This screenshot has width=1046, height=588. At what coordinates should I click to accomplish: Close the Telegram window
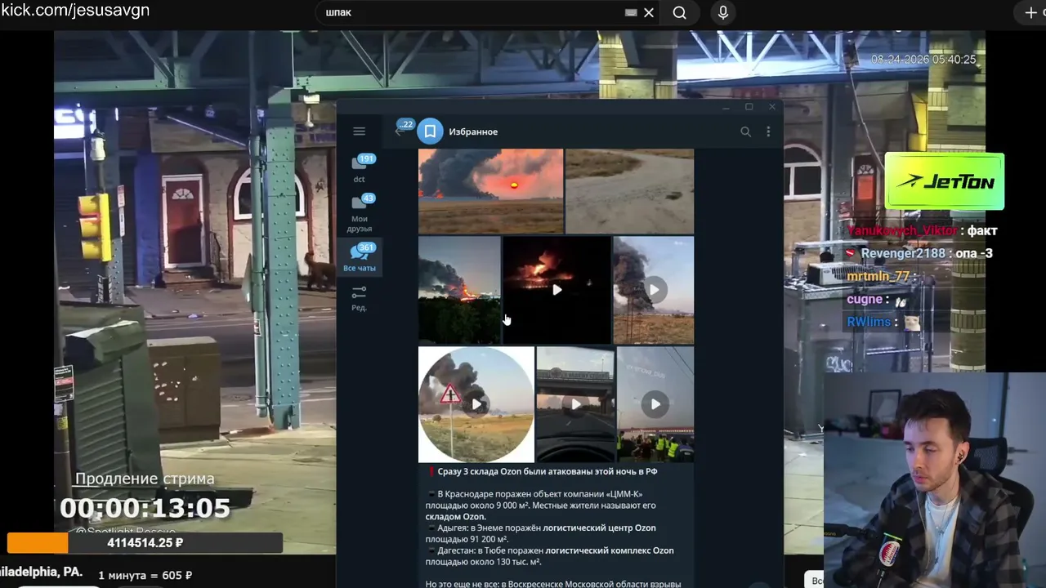771,107
